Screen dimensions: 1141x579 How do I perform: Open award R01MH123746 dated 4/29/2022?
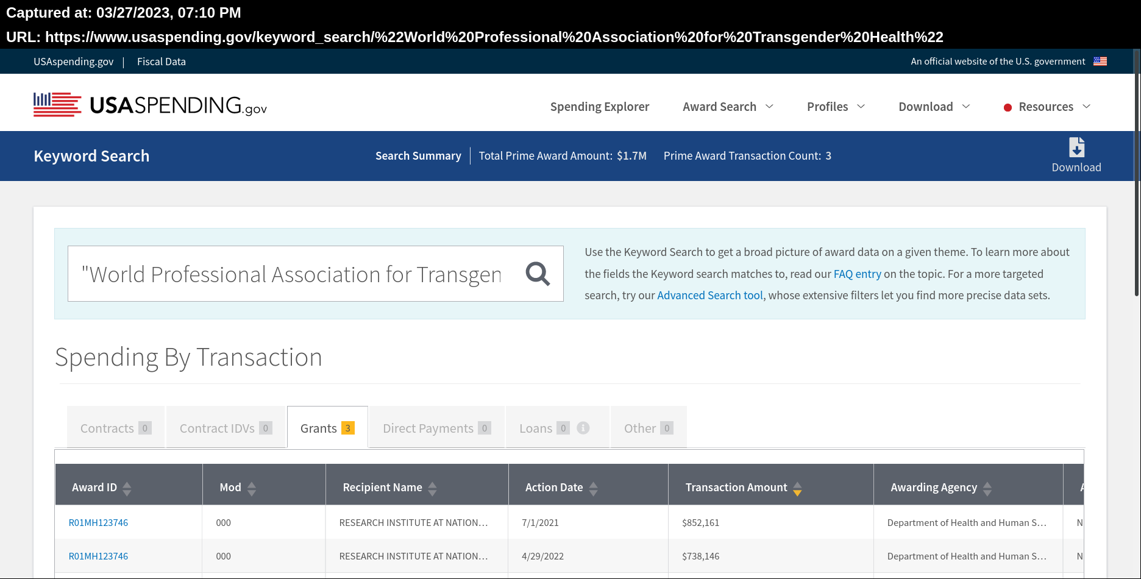98,556
